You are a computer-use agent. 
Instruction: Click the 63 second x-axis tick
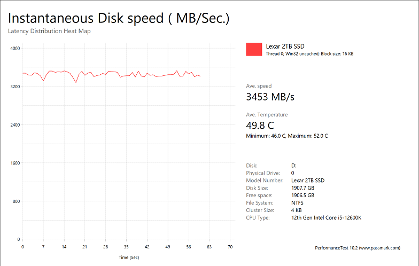pos(210,247)
